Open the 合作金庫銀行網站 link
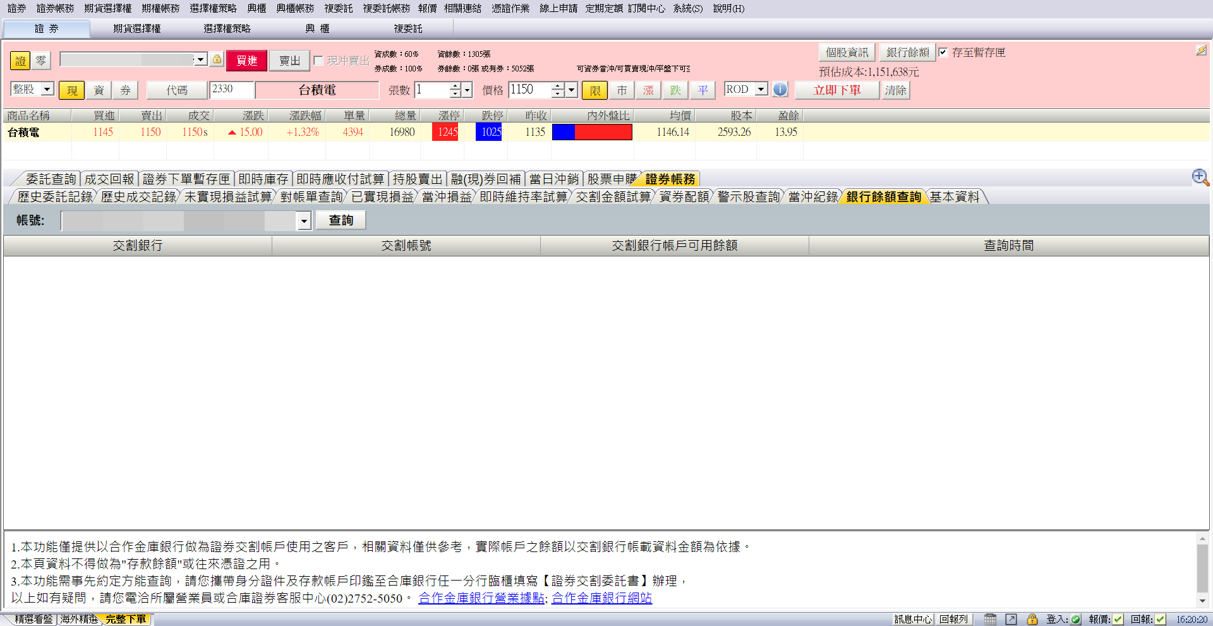Image resolution: width=1213 pixels, height=626 pixels. [601, 598]
